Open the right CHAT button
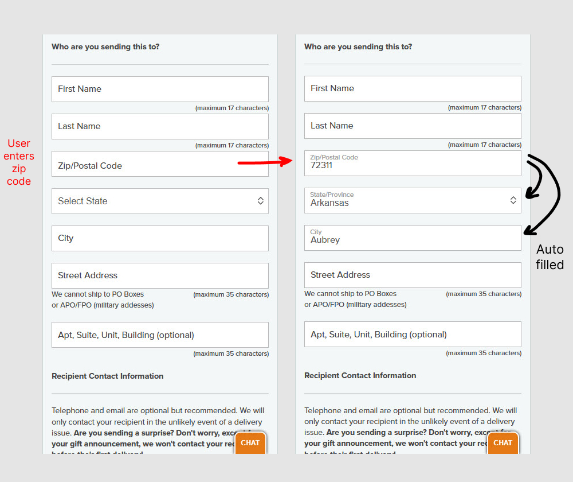The image size is (573, 482). [x=503, y=443]
